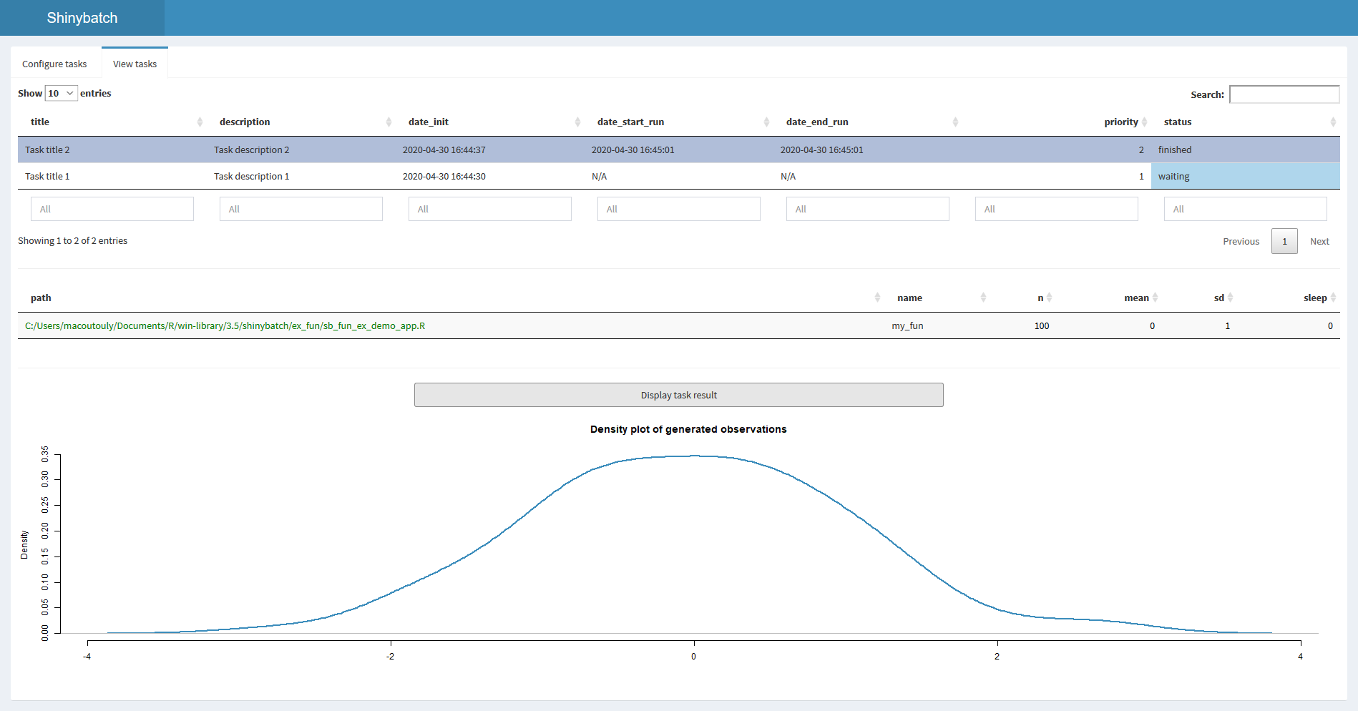The image size is (1358, 711).
Task: Sort parameters table by sleep arrows
Action: click(1333, 298)
